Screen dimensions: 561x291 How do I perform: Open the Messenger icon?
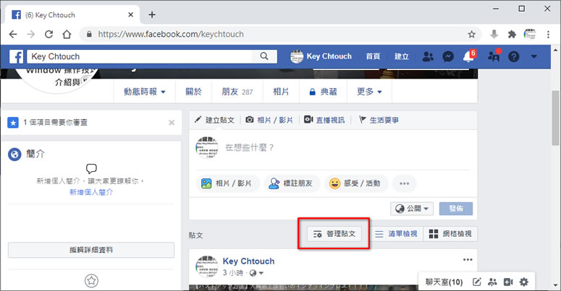click(x=448, y=56)
